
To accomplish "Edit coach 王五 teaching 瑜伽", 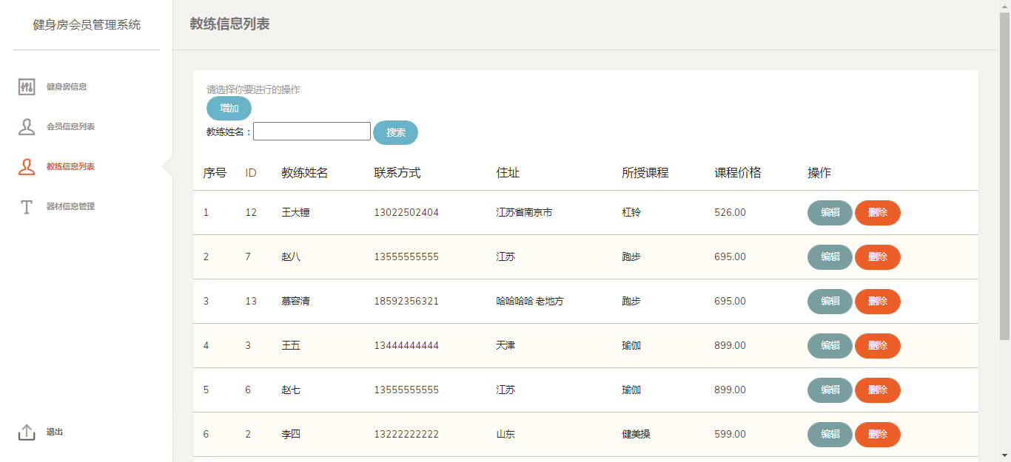I will coord(830,346).
